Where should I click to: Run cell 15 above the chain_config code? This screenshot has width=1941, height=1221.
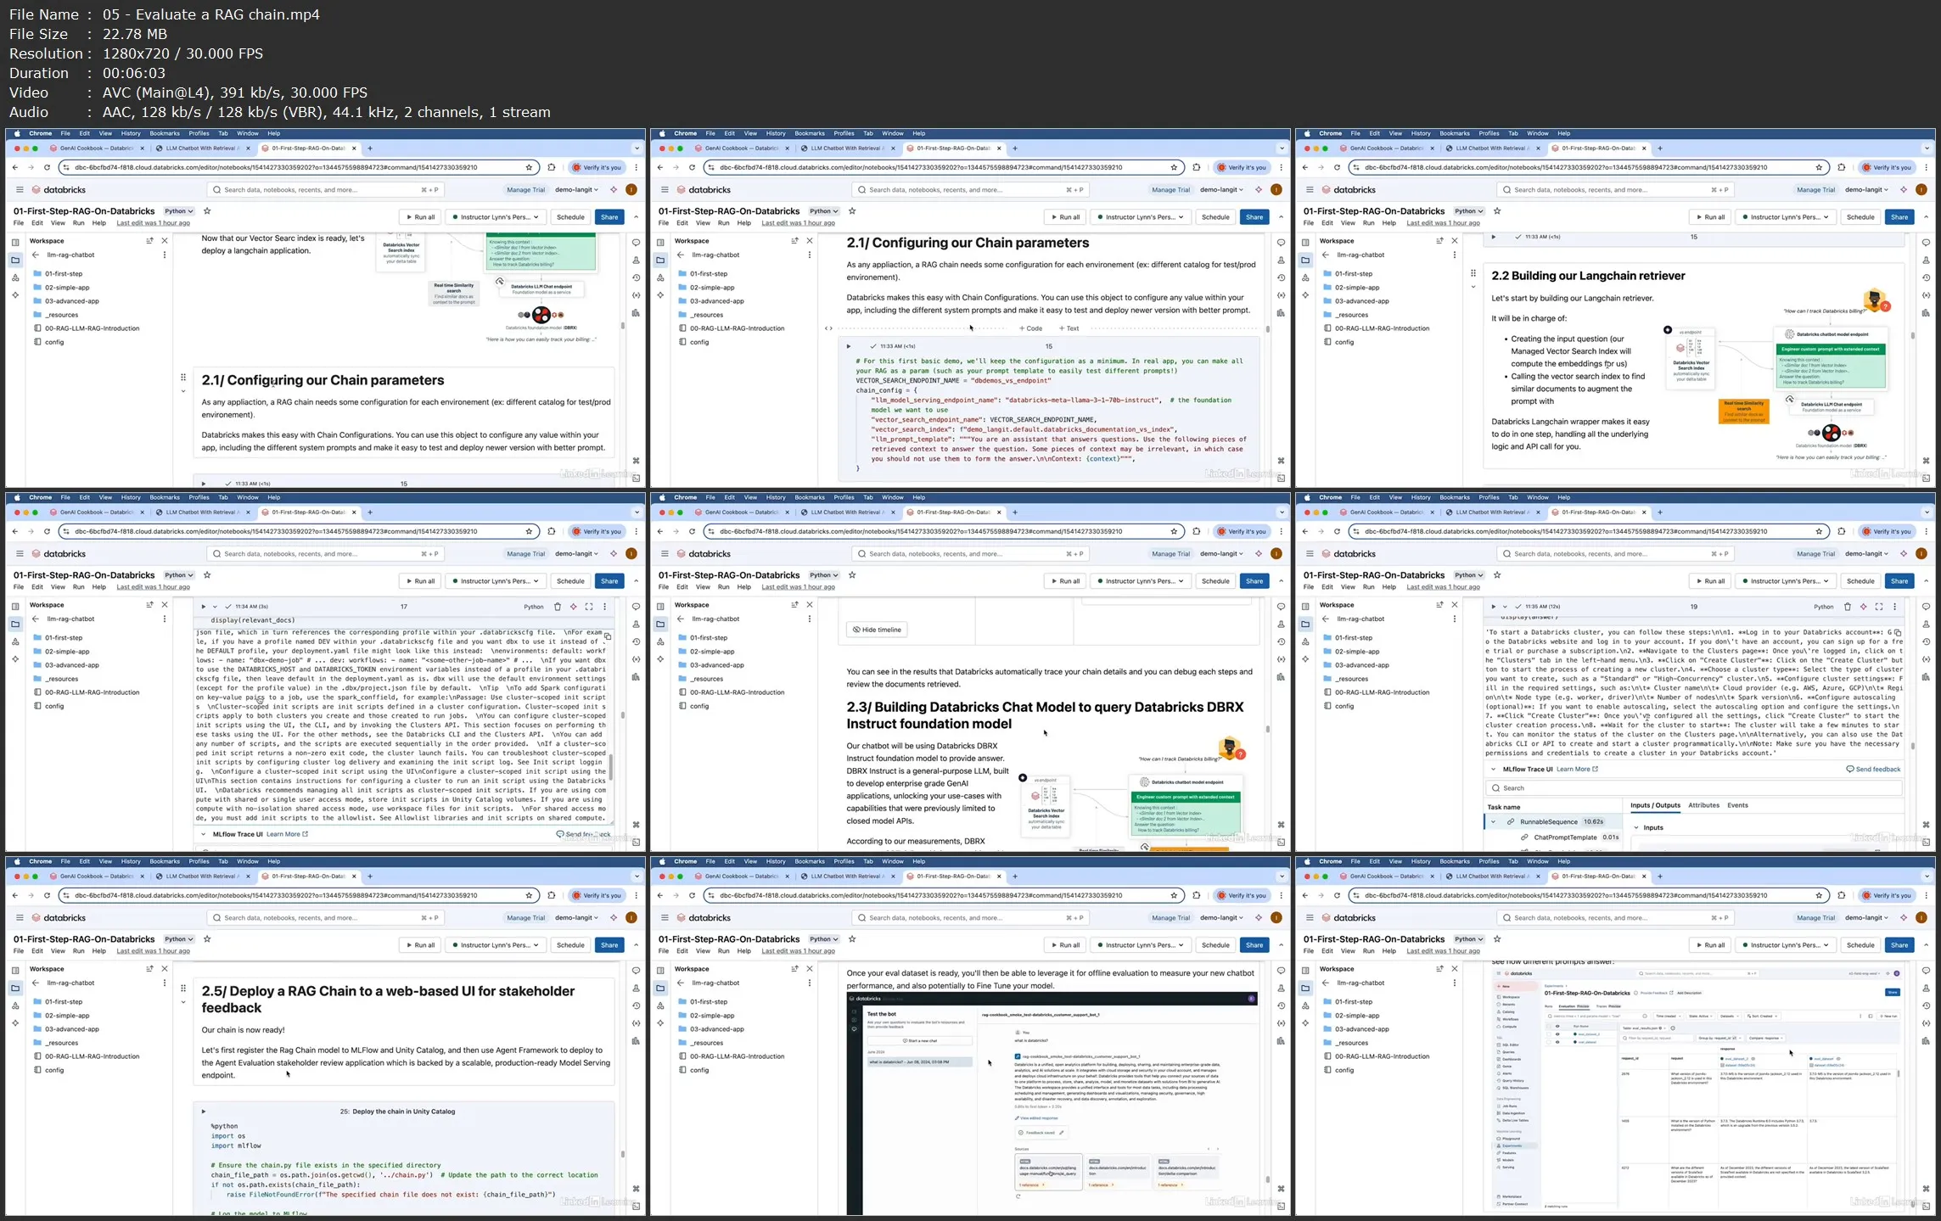849,346
